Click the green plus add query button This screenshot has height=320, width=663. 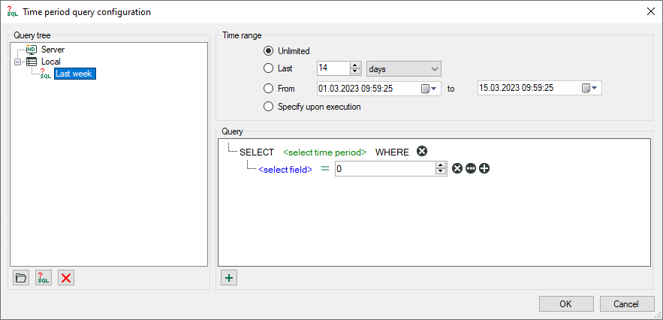pyautogui.click(x=230, y=278)
